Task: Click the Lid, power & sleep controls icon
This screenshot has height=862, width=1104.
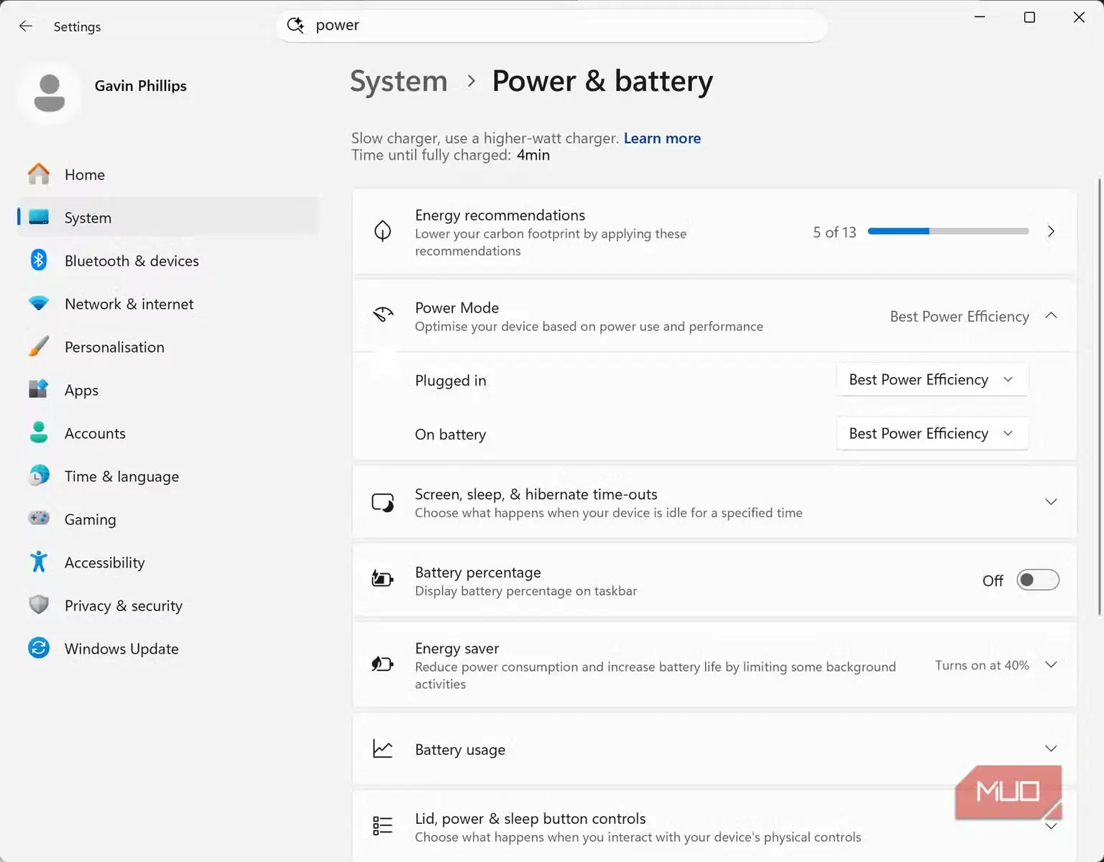Action: click(383, 825)
